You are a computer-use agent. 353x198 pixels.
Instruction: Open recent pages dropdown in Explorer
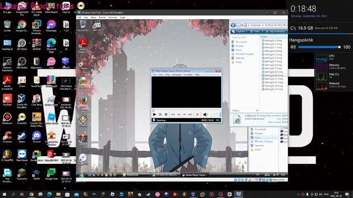(x=242, y=25)
